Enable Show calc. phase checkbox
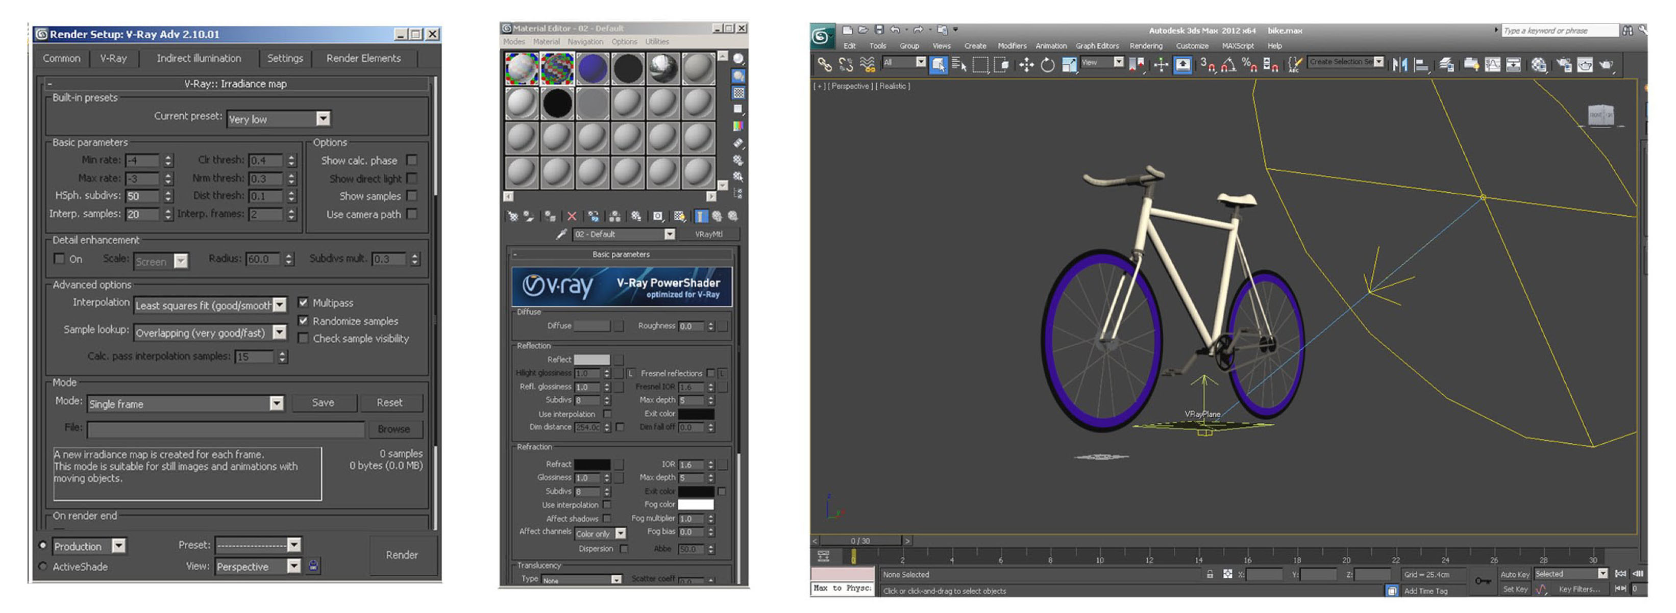The image size is (1676, 613). pyautogui.click(x=412, y=160)
